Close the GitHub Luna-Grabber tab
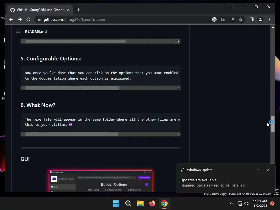Screen dimensions: 280x210 [x=68, y=10]
